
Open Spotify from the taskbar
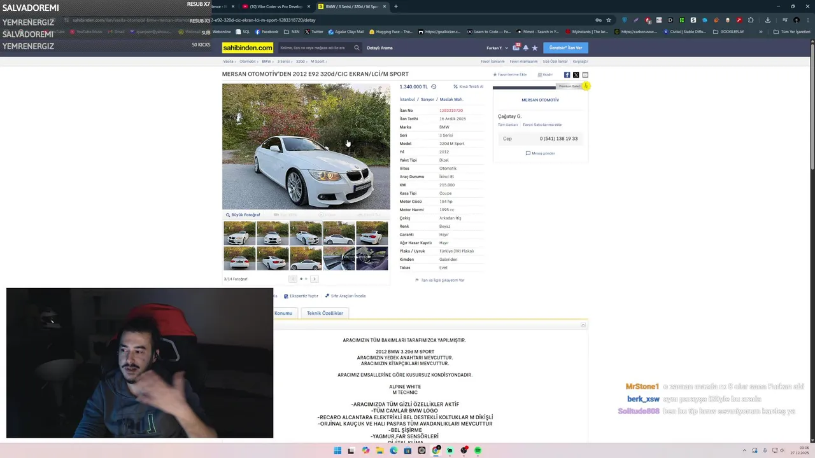click(478, 450)
